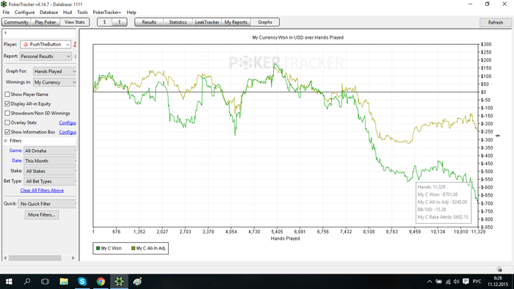Open Configure link for Overlay Stats
This screenshot has height=289, width=514.
68,122
